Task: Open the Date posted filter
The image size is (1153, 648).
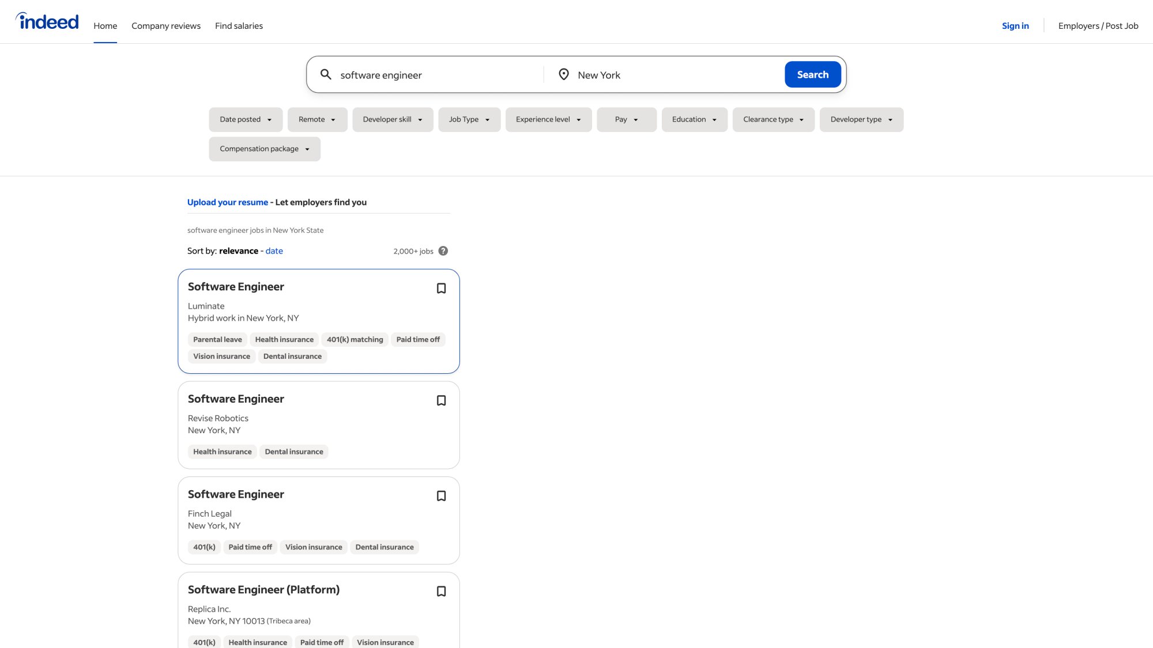Action: point(245,119)
